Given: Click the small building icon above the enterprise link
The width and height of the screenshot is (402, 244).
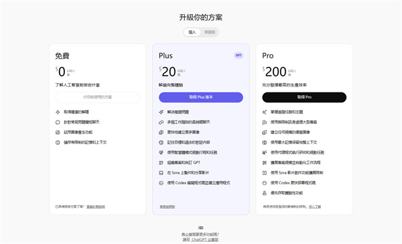Looking at the screenshot, I should (x=201, y=228).
